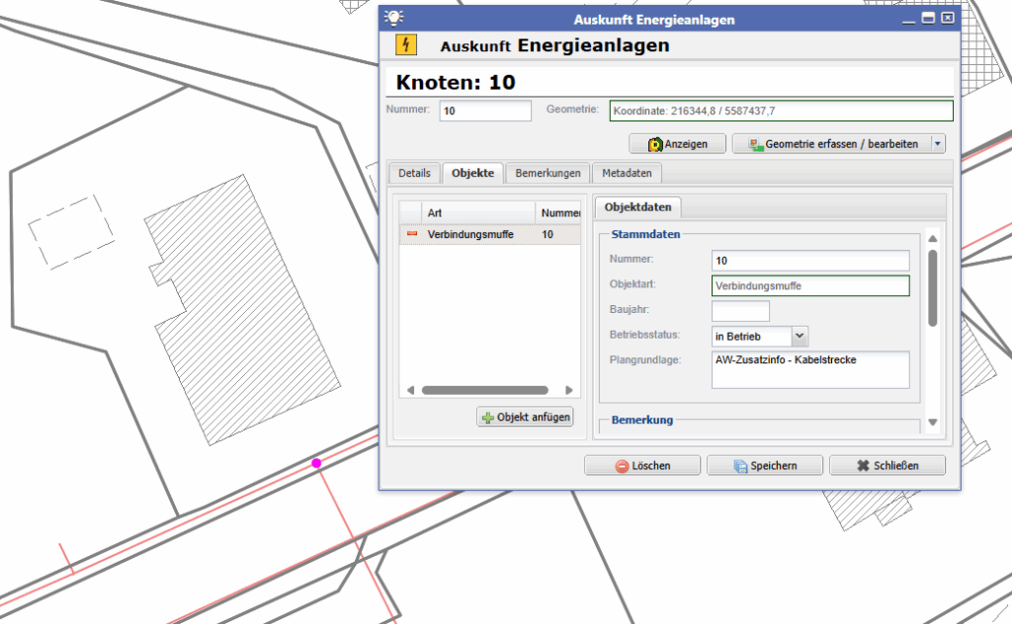Select the Objekte tab
Image resolution: width=1012 pixels, height=624 pixels.
click(472, 173)
